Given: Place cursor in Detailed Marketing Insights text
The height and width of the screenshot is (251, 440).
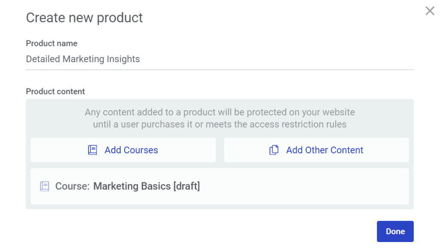Looking at the screenshot, I should [83, 59].
